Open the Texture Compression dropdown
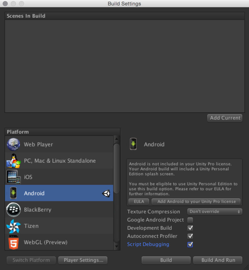Image resolution: width=249 pixels, height=270 pixels. click(x=214, y=211)
